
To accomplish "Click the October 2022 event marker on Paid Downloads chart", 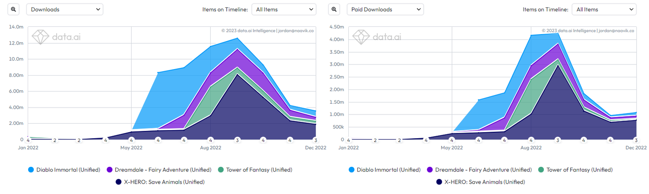I will coord(584,140).
